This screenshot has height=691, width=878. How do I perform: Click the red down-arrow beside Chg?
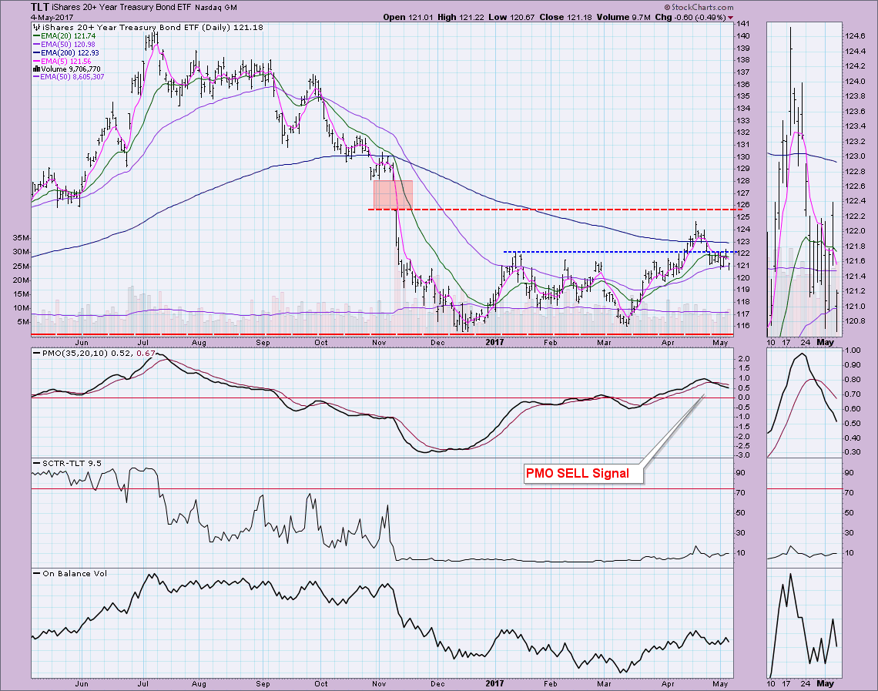[x=730, y=16]
